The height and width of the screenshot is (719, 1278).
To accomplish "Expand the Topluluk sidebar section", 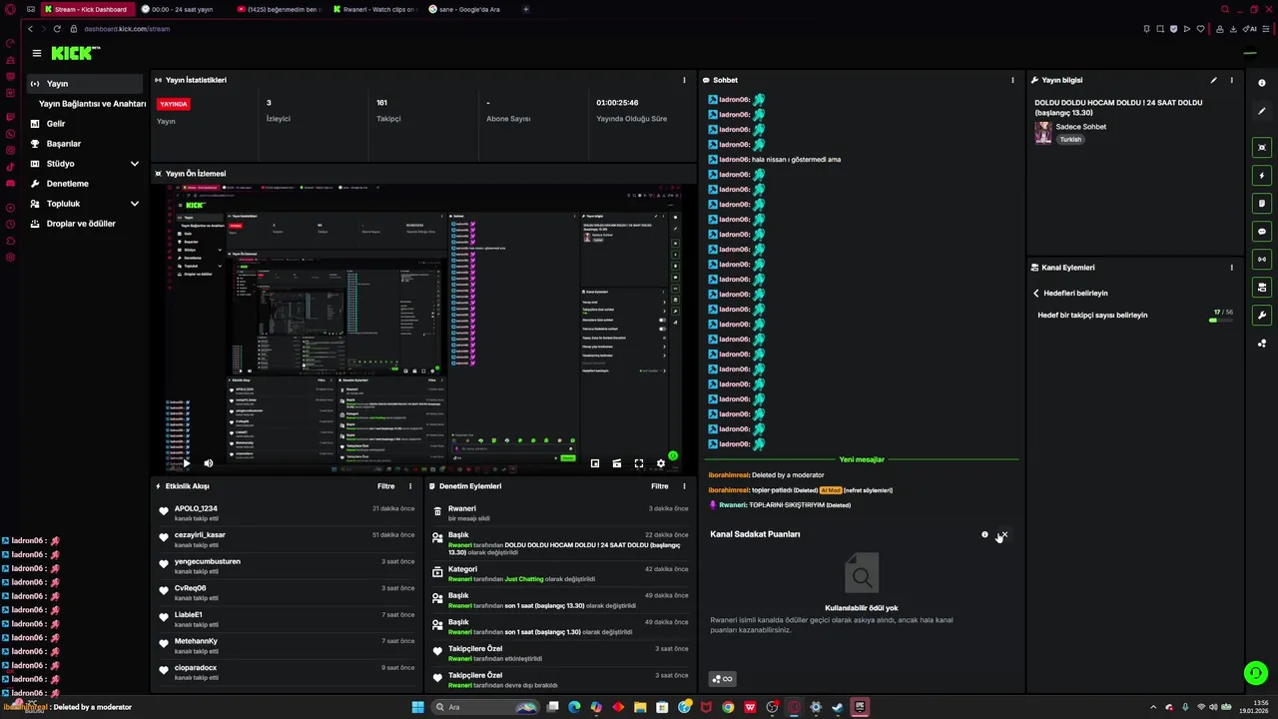I will [135, 204].
